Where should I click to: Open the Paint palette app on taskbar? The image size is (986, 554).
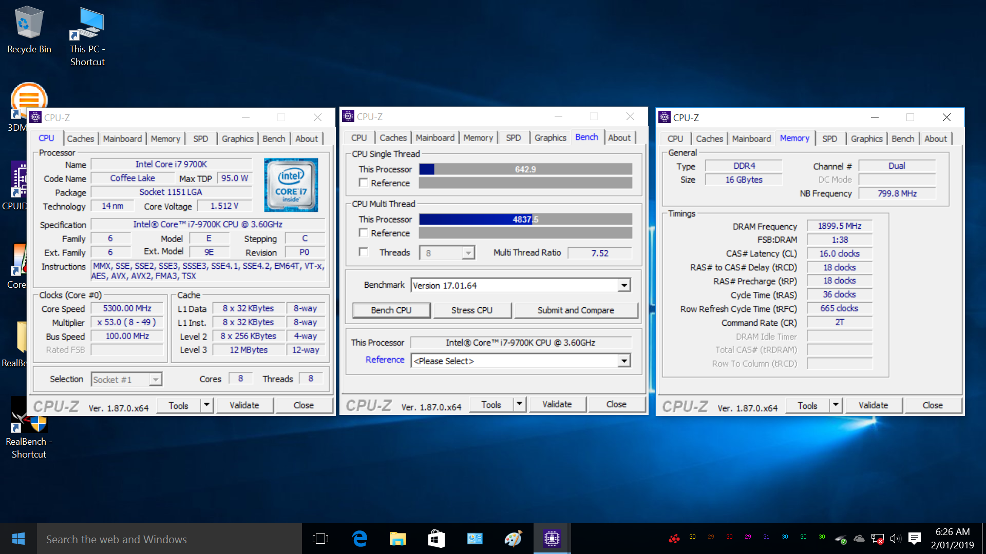coord(513,539)
